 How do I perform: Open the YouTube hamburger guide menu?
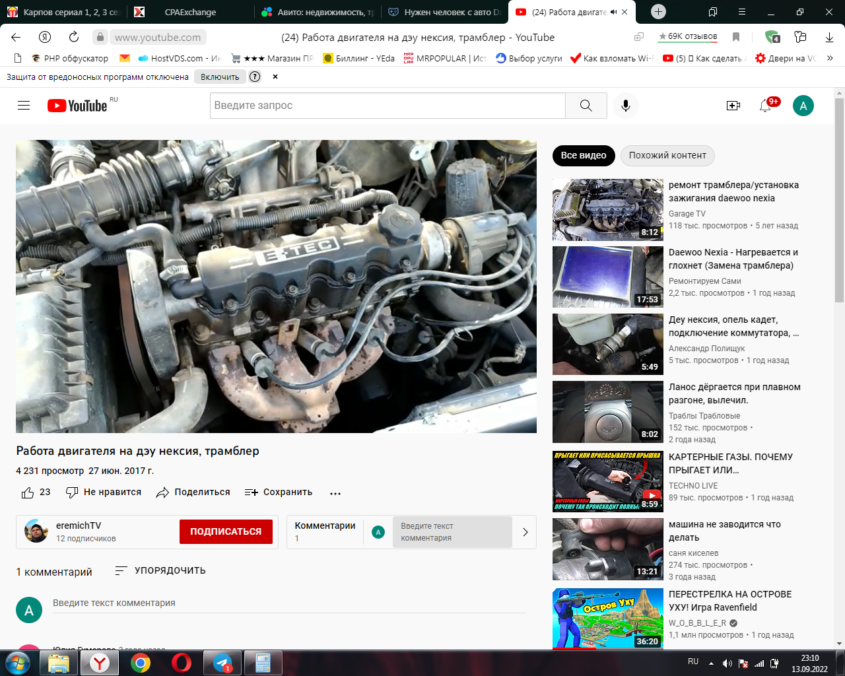[24, 106]
